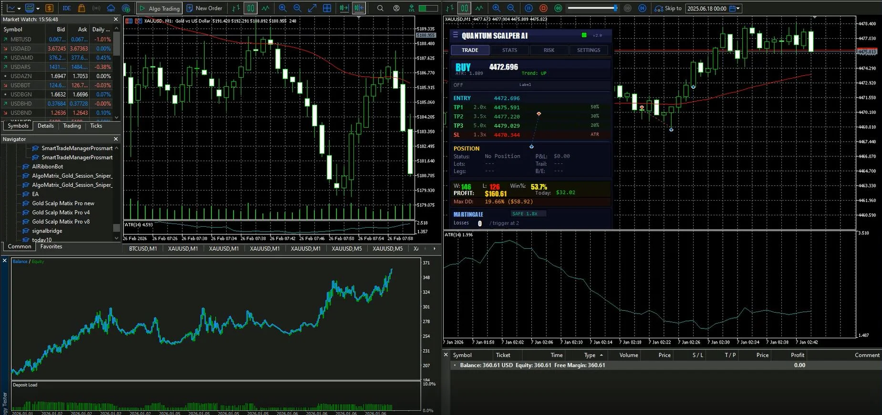Click the green rewind playback button
Screen dimensions: 882x415
click(x=558, y=8)
